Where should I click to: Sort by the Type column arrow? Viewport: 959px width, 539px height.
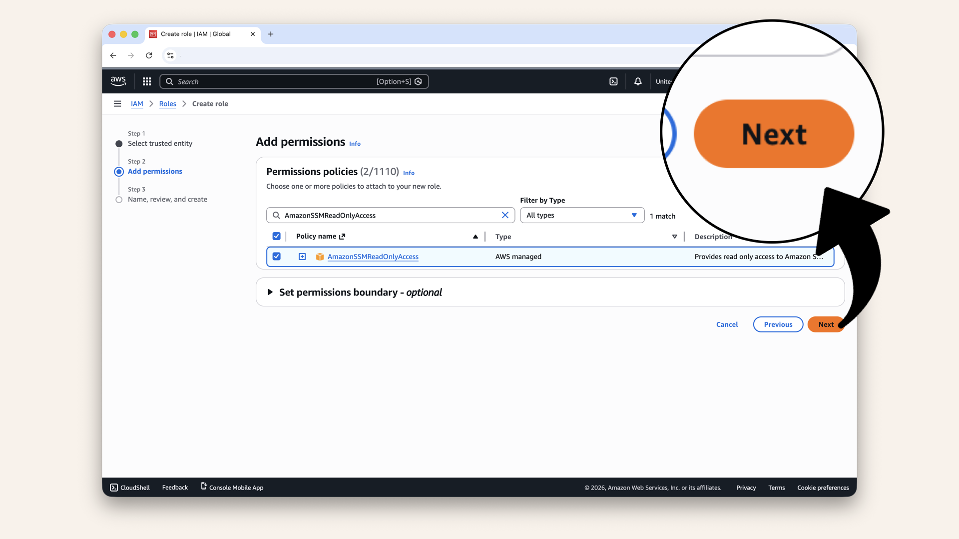pyautogui.click(x=674, y=237)
